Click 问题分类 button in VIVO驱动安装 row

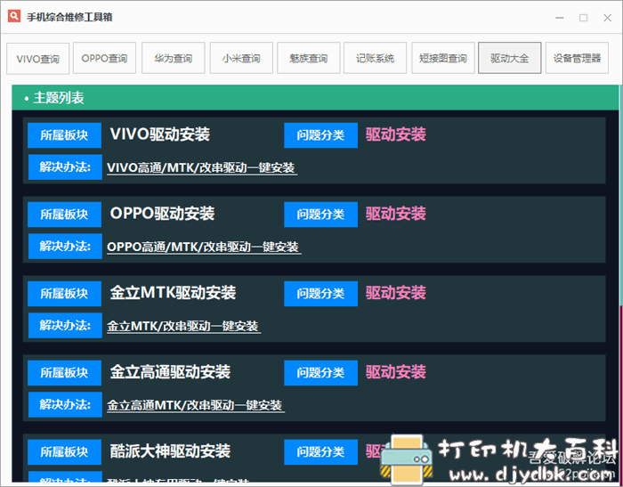pos(320,135)
